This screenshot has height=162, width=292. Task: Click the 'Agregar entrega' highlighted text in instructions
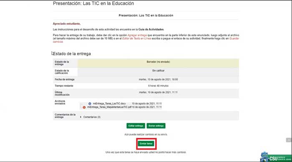coord(137,35)
